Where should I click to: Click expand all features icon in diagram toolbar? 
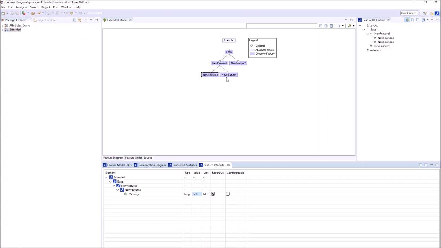tap(326, 26)
